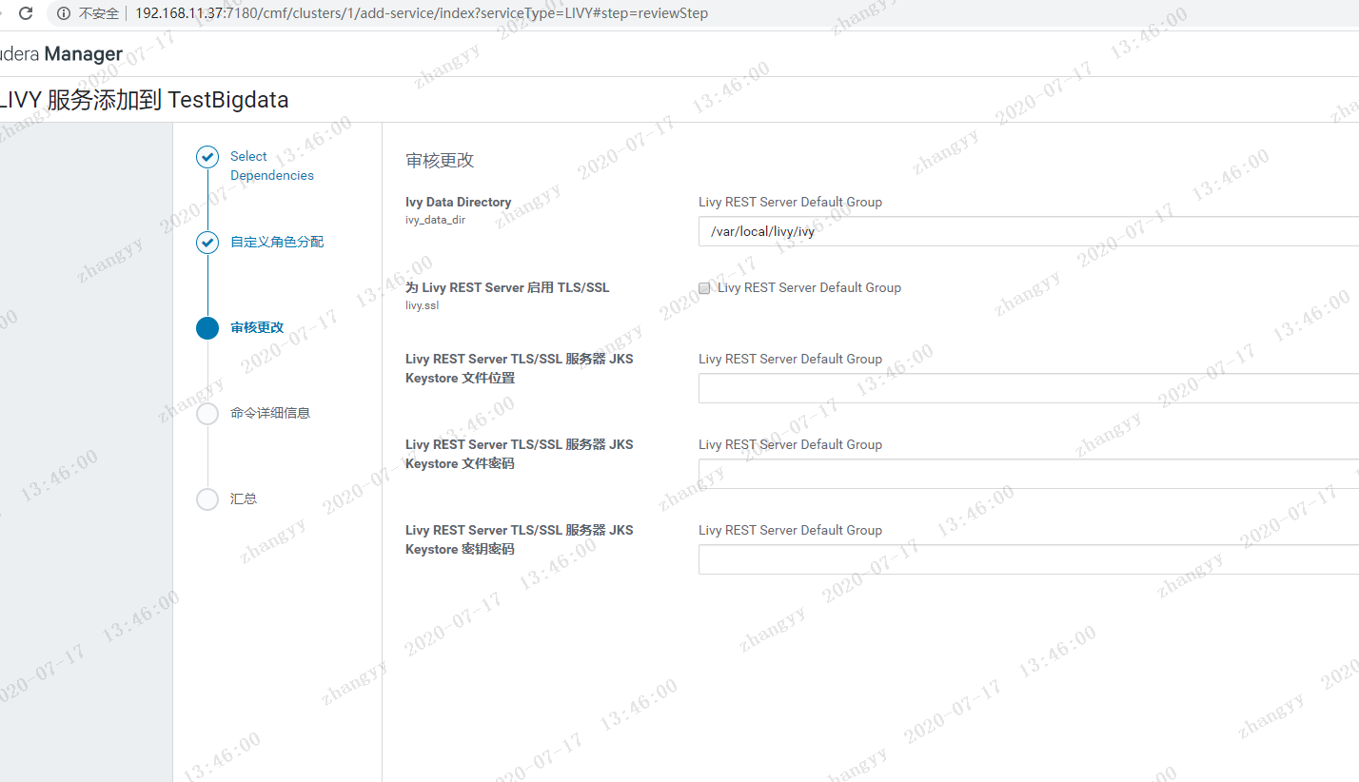Go back to the Select Dependencies step
Image resolution: width=1359 pixels, height=782 pixels.
point(271,166)
